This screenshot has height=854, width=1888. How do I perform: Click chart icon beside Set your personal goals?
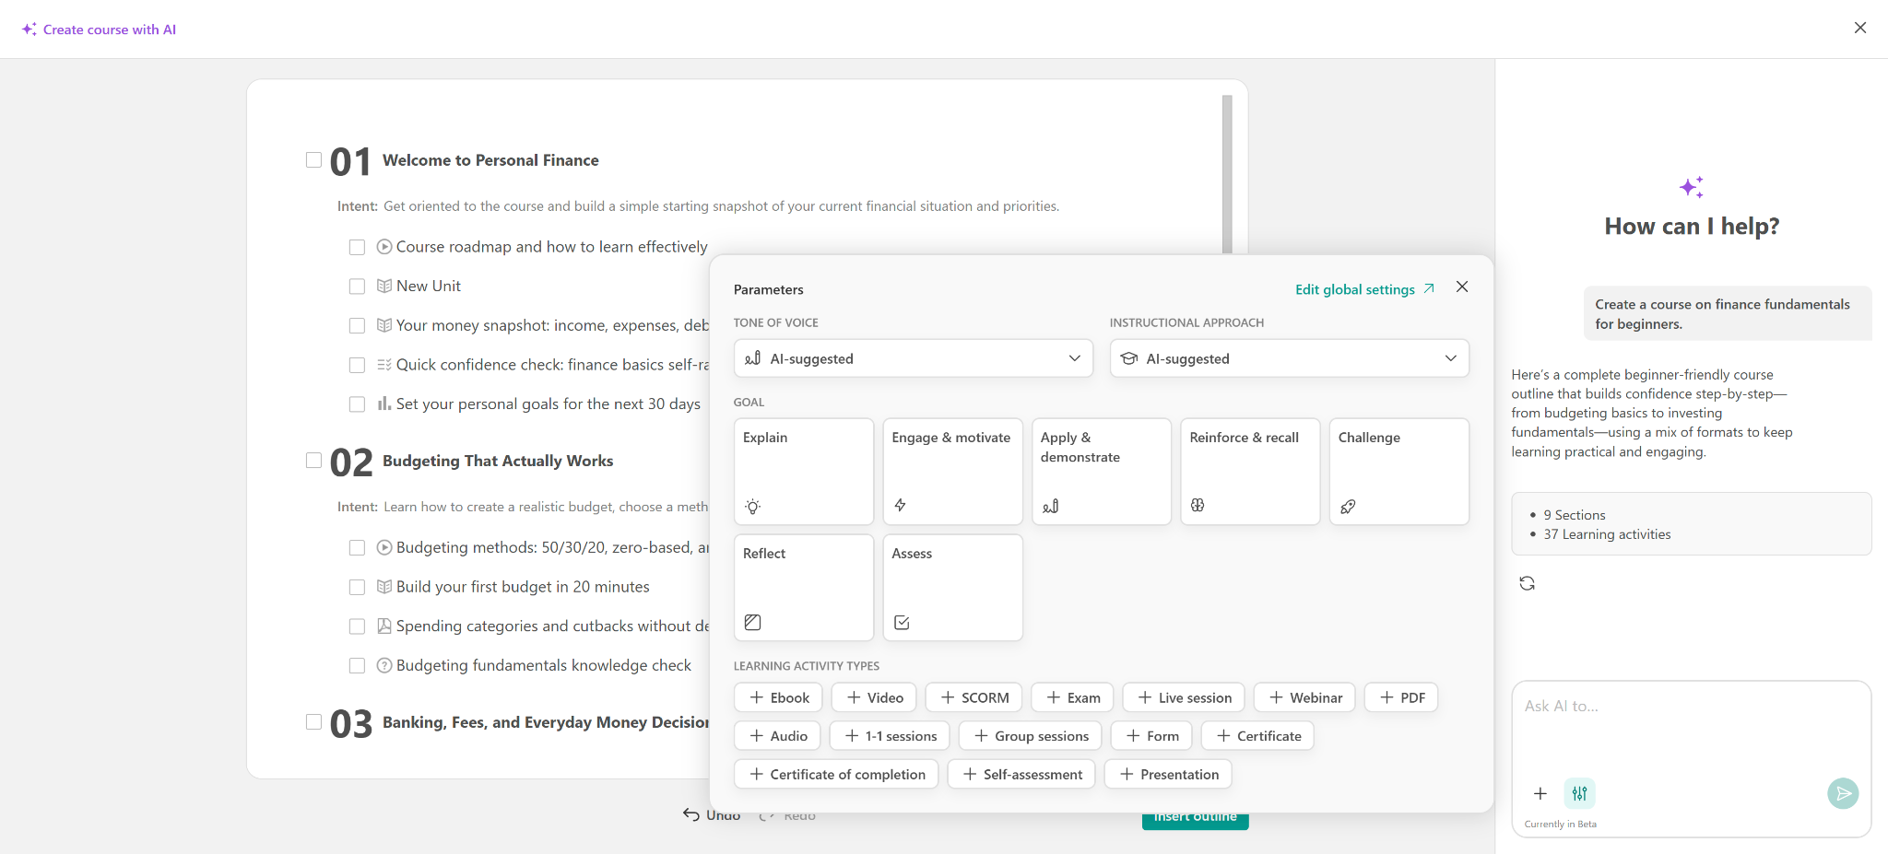pyautogui.click(x=384, y=404)
